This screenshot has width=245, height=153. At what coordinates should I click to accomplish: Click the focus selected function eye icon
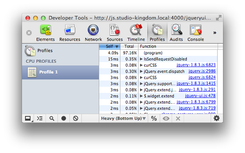coord(166,118)
